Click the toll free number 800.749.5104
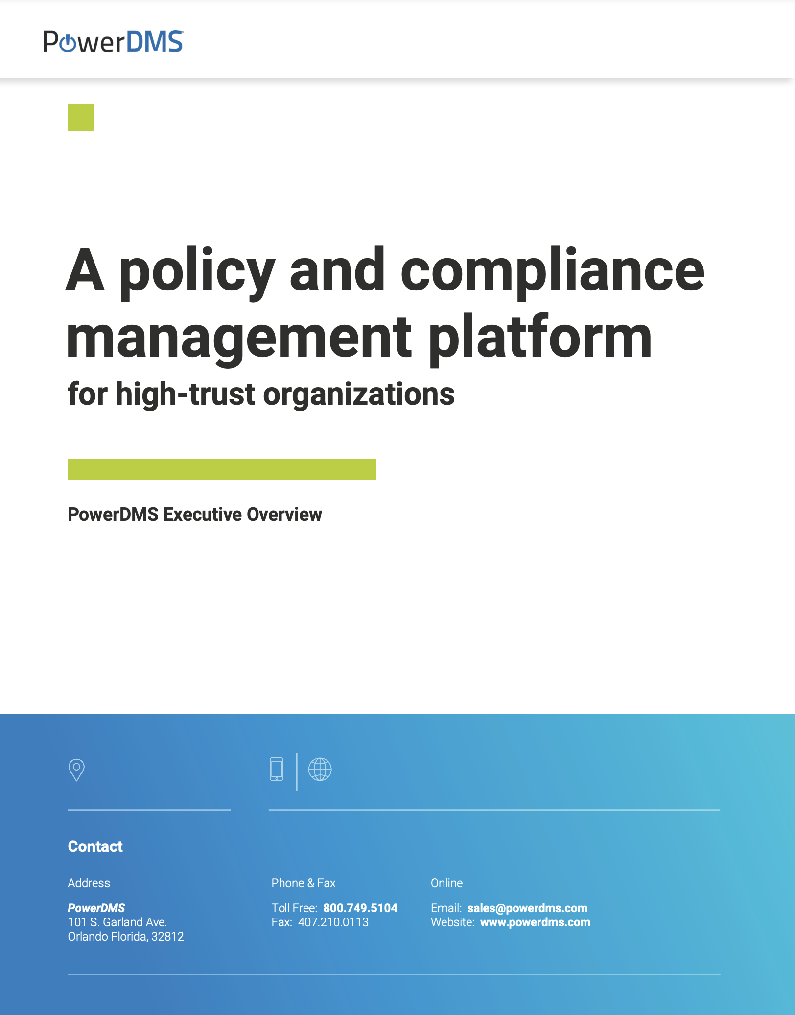This screenshot has width=795, height=1015. 360,908
